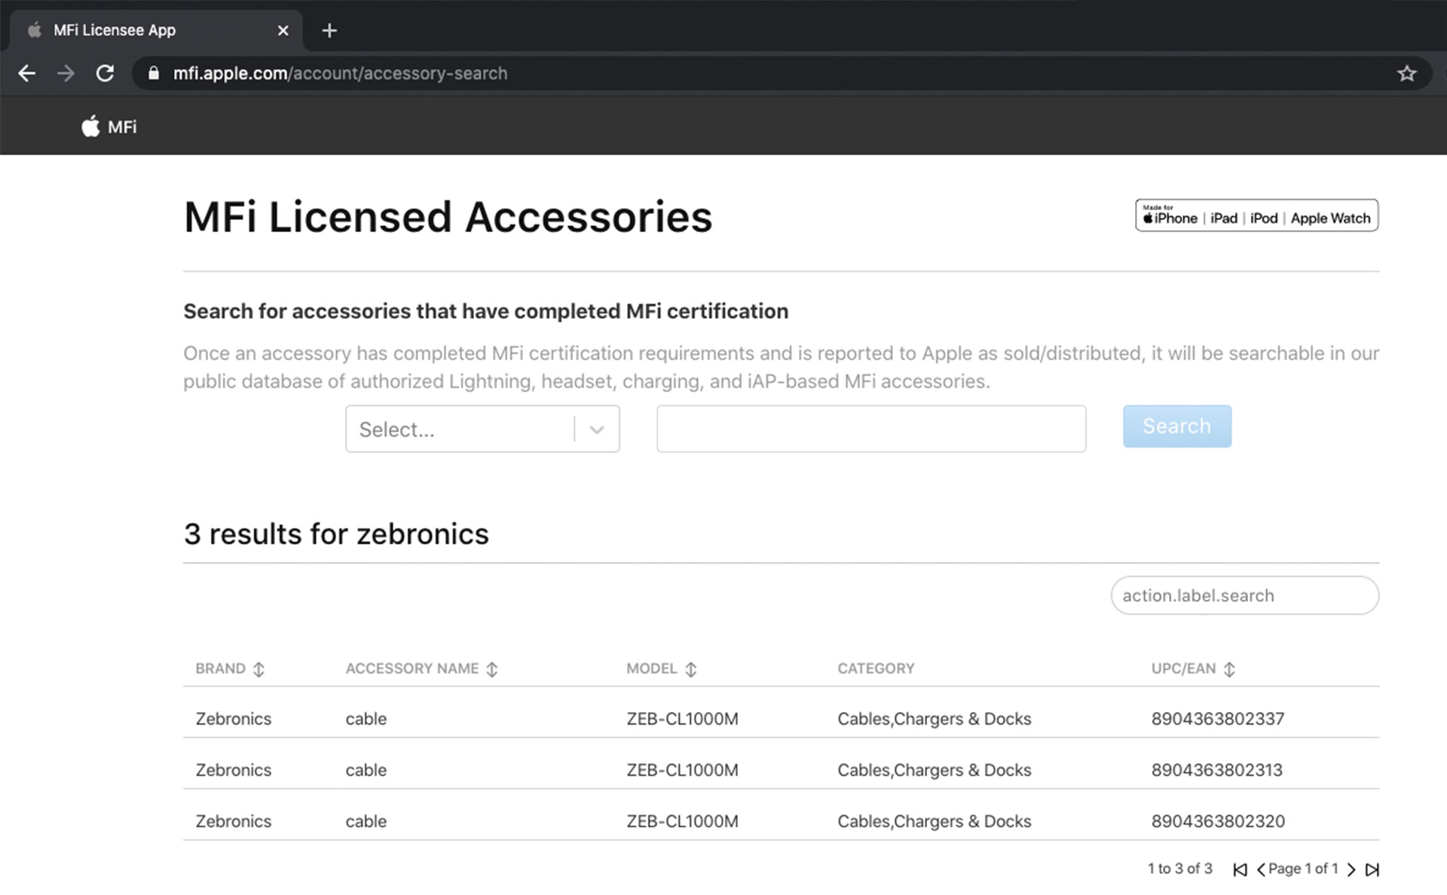Image resolution: width=1447 pixels, height=895 pixels.
Task: Click the browser back arrow
Action: [27, 73]
